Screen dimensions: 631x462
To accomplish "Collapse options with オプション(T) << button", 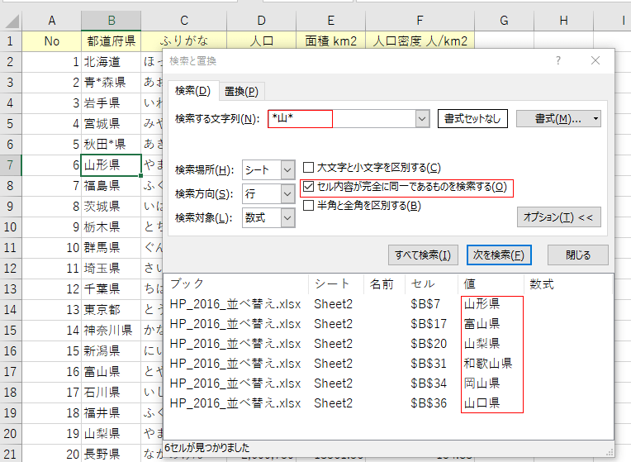I will tap(558, 217).
